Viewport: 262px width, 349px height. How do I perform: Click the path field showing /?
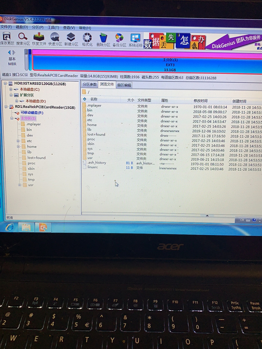click(172, 92)
